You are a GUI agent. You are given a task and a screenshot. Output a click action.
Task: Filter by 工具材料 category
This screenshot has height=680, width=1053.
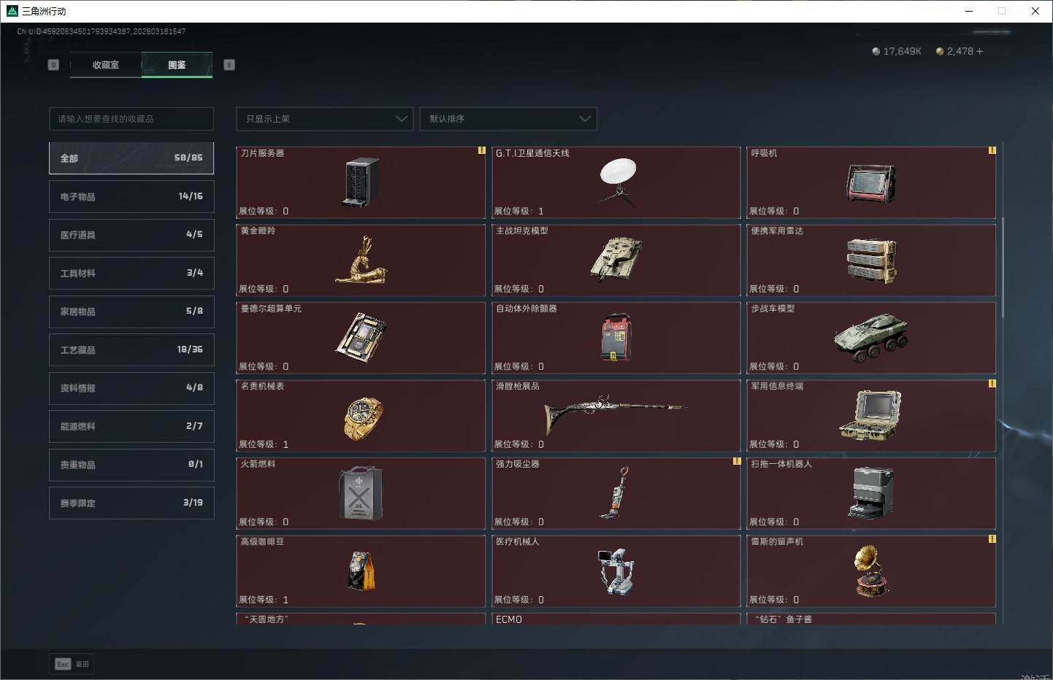point(131,274)
